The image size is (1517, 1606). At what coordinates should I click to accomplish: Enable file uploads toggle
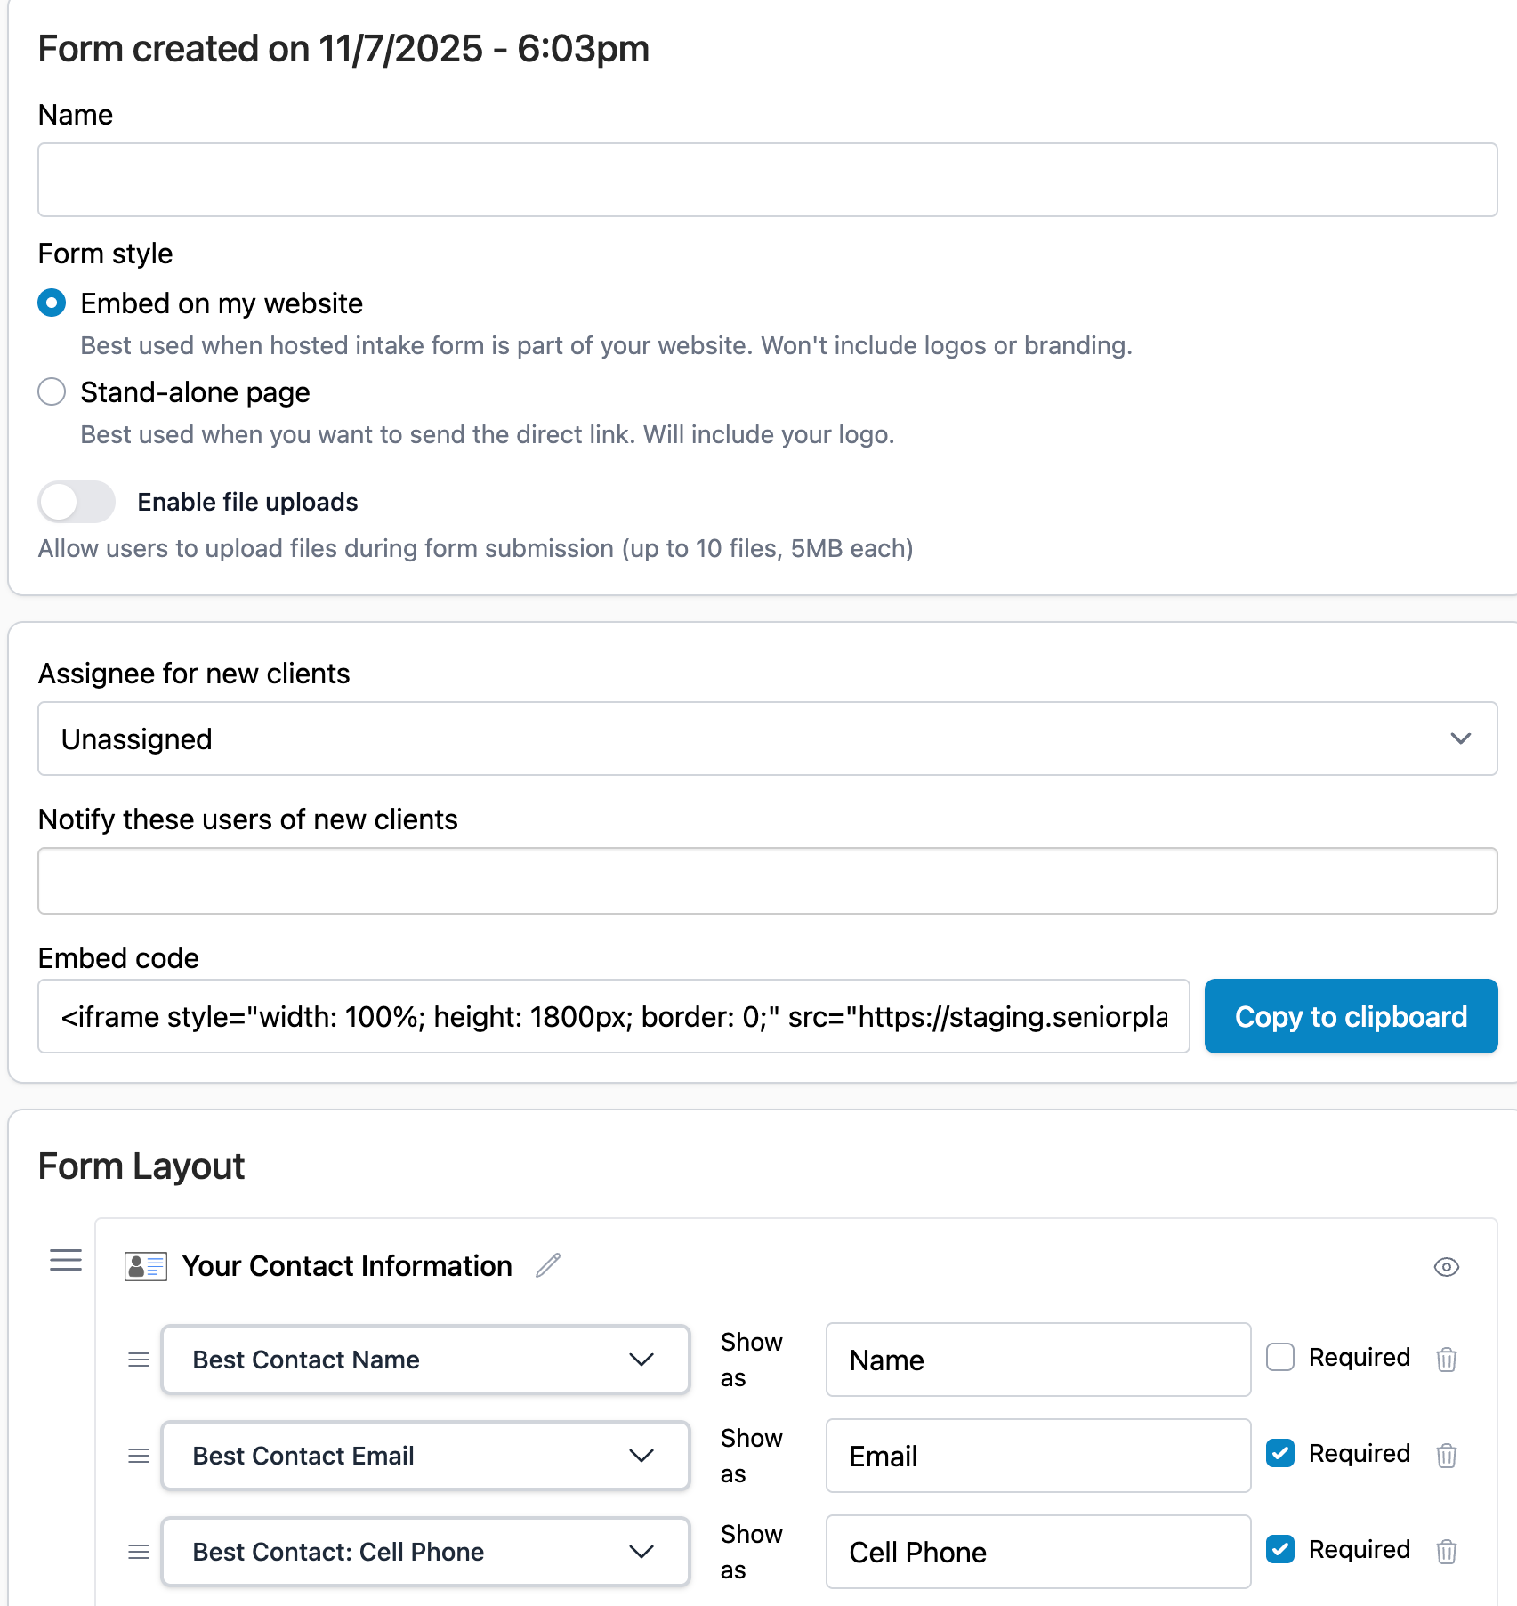click(77, 502)
